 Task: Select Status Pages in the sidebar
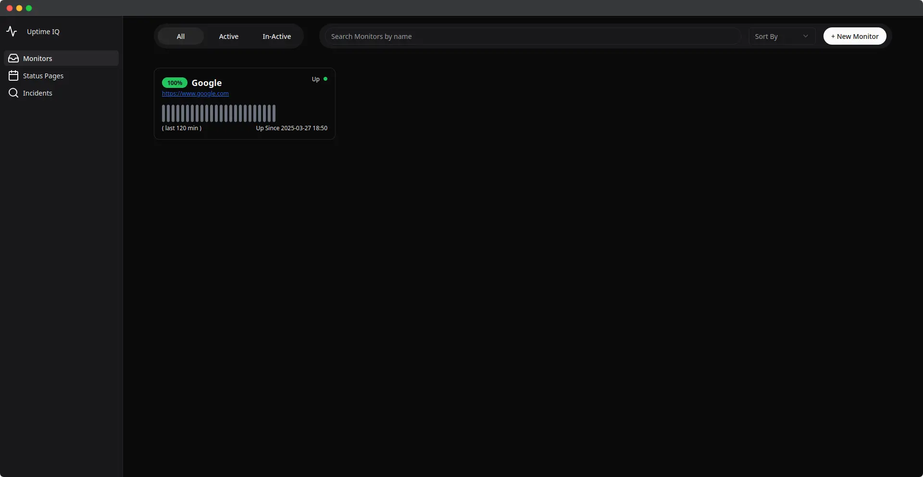[x=43, y=75]
